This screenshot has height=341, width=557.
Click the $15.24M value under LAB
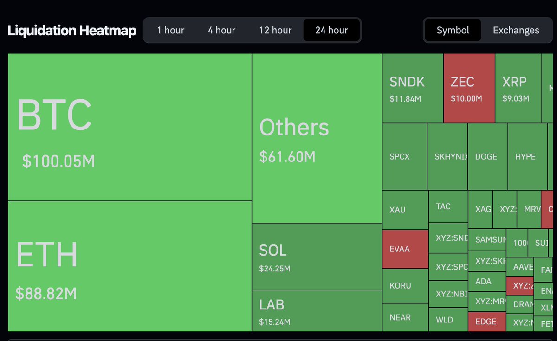275,322
